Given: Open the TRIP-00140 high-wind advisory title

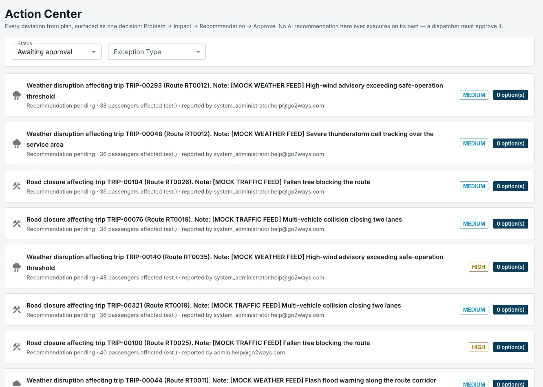Looking at the screenshot, I should tap(235, 262).
